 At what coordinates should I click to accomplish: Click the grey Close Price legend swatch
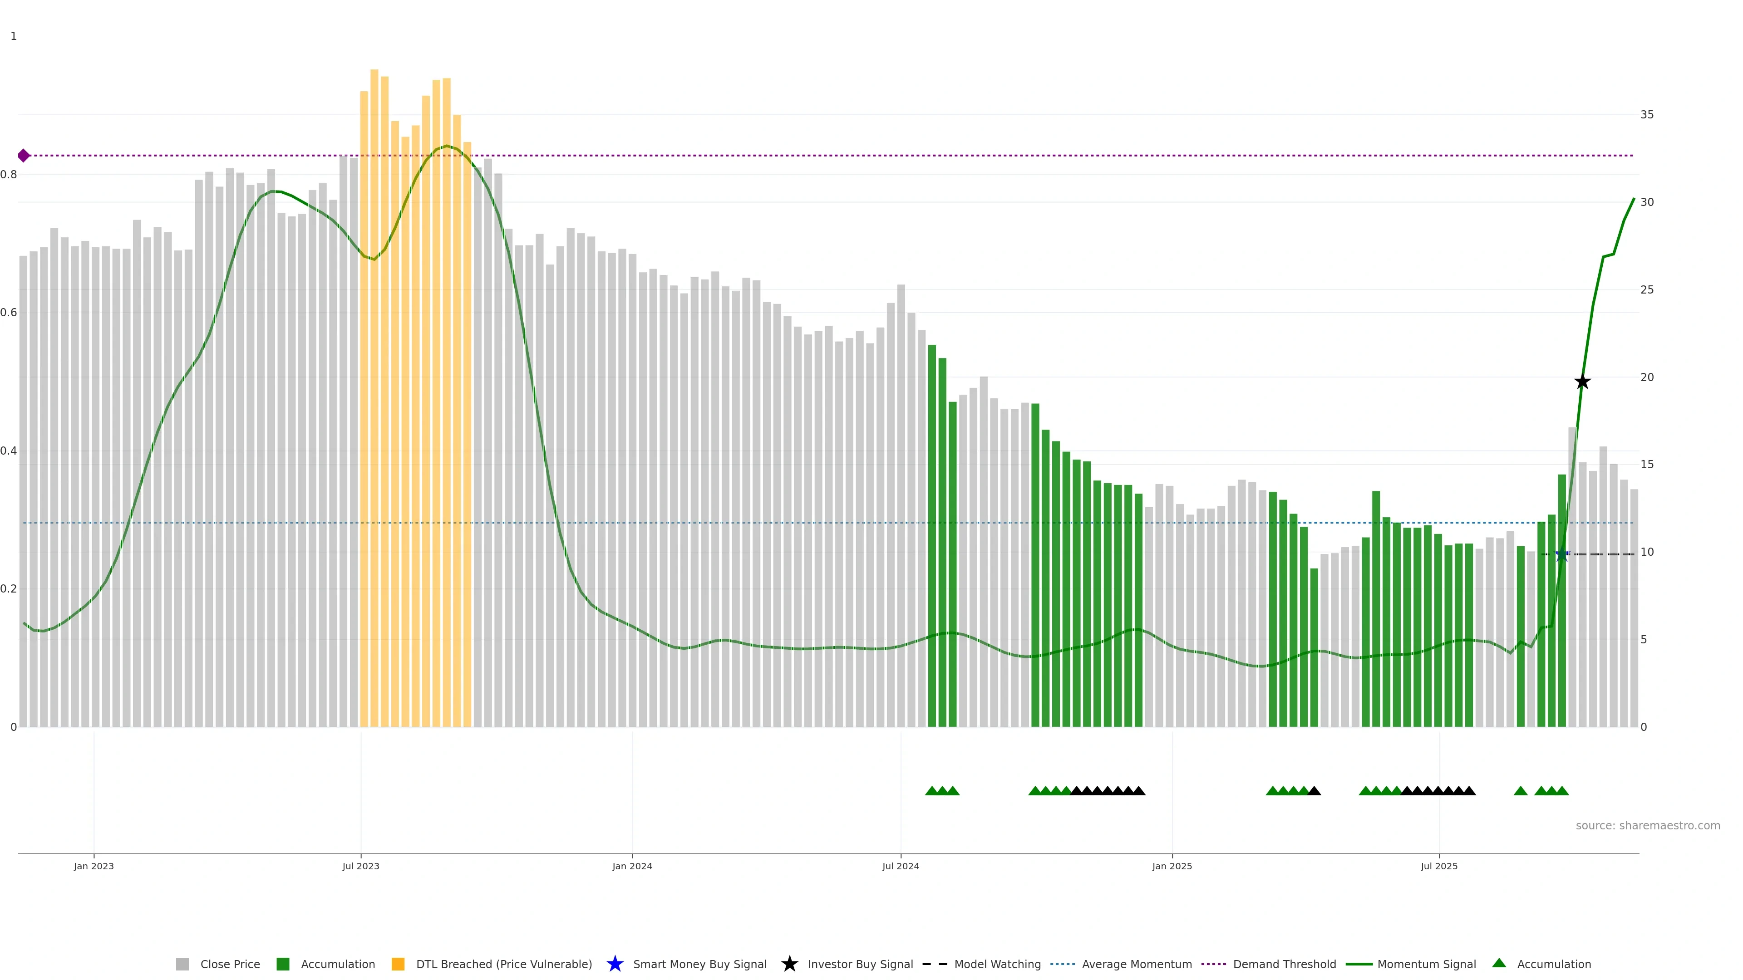pos(182,964)
